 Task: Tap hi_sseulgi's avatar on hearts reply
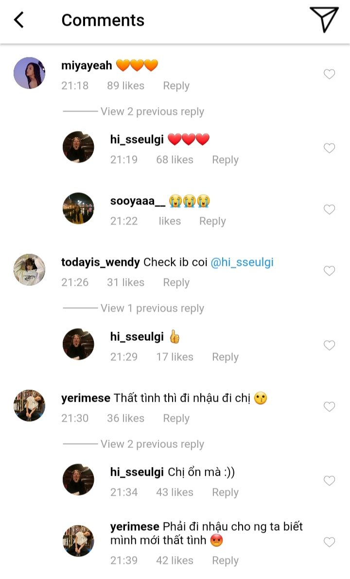coord(78,147)
